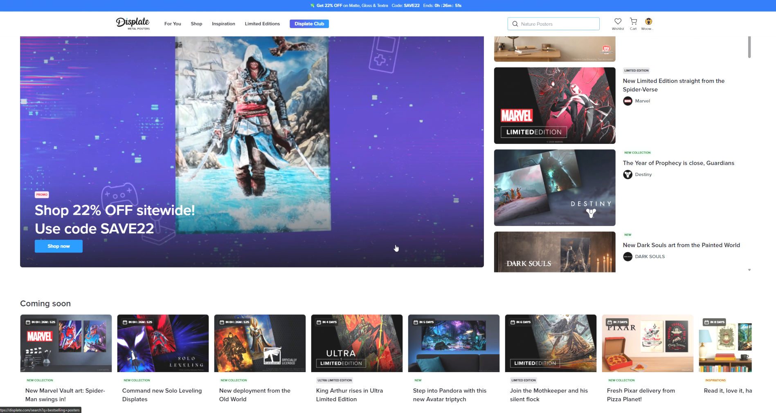
Task: Open the Spider-Verse Limited Edition article link
Action: (x=673, y=85)
